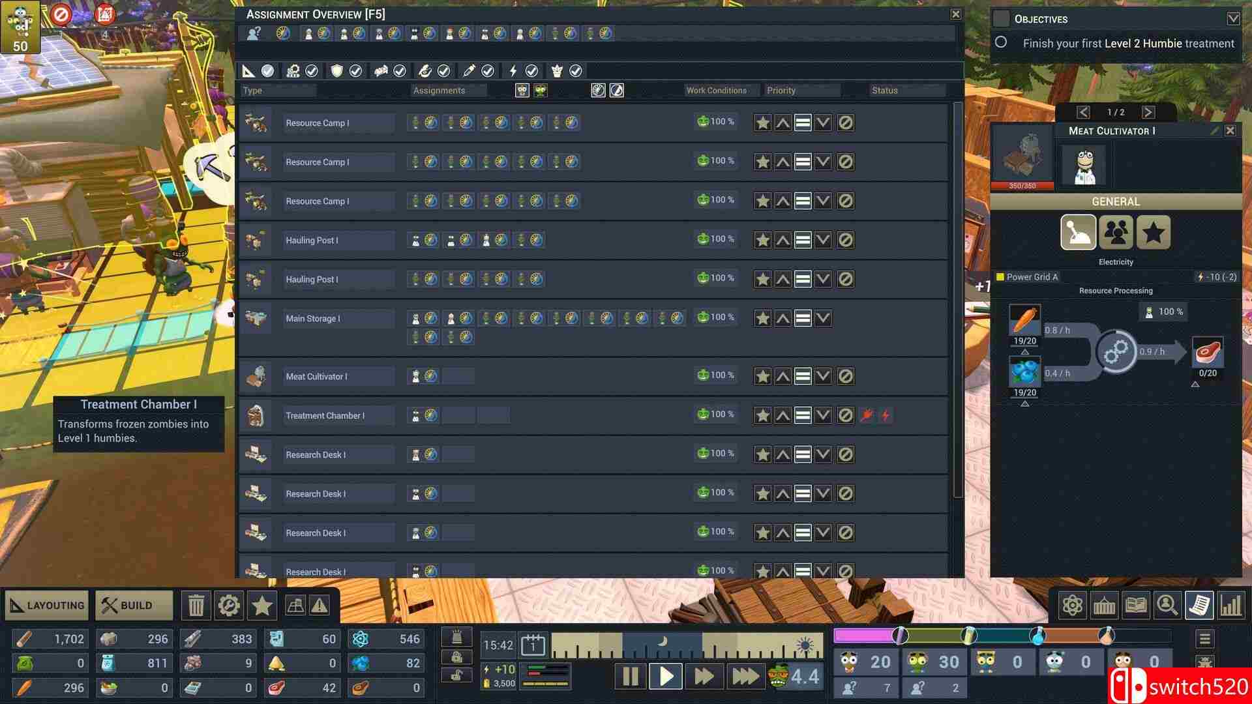
Task: Go to next building page arrow
Action: coord(1148,112)
